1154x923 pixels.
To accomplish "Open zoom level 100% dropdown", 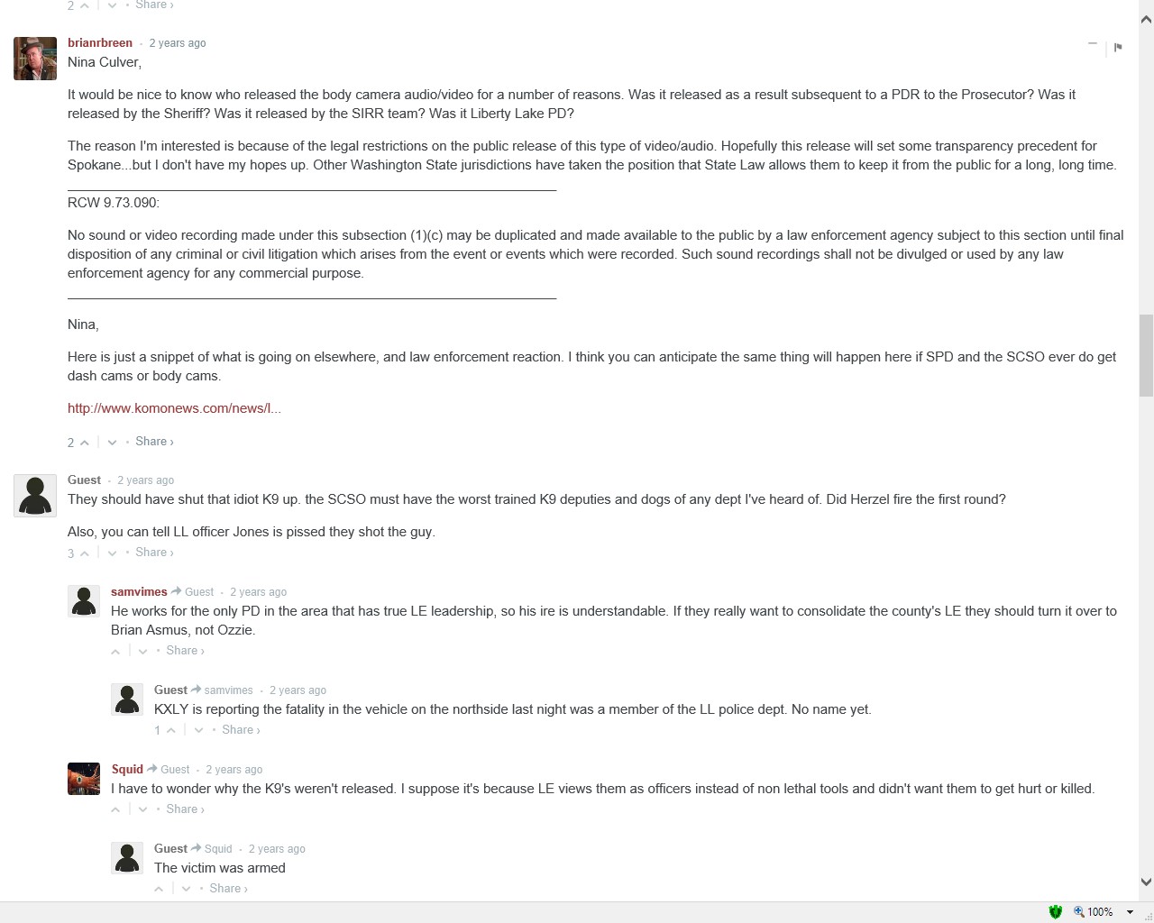I will (1130, 912).
